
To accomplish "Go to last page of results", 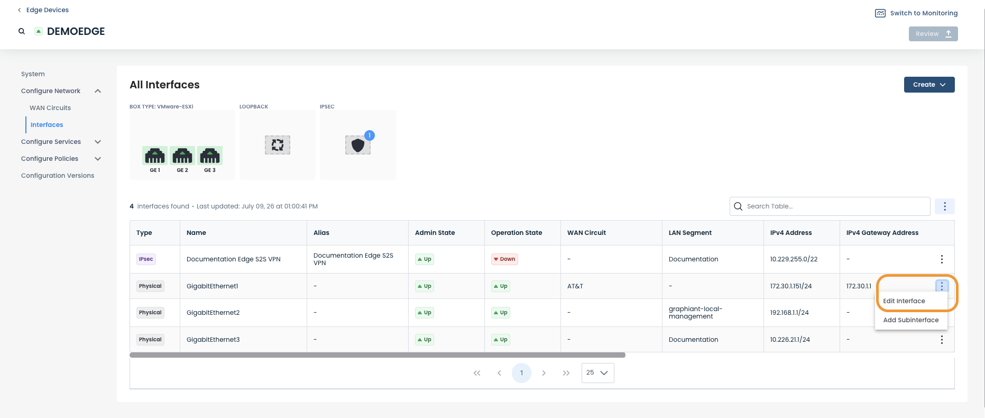I will (566, 373).
